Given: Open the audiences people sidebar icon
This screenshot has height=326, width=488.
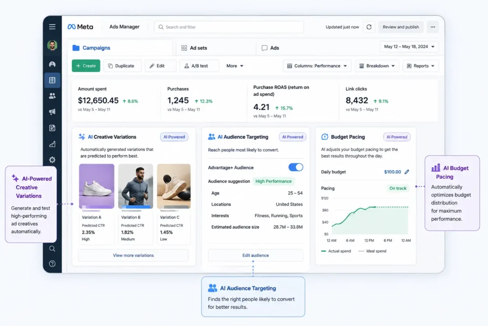Looking at the screenshot, I should pos(52,96).
